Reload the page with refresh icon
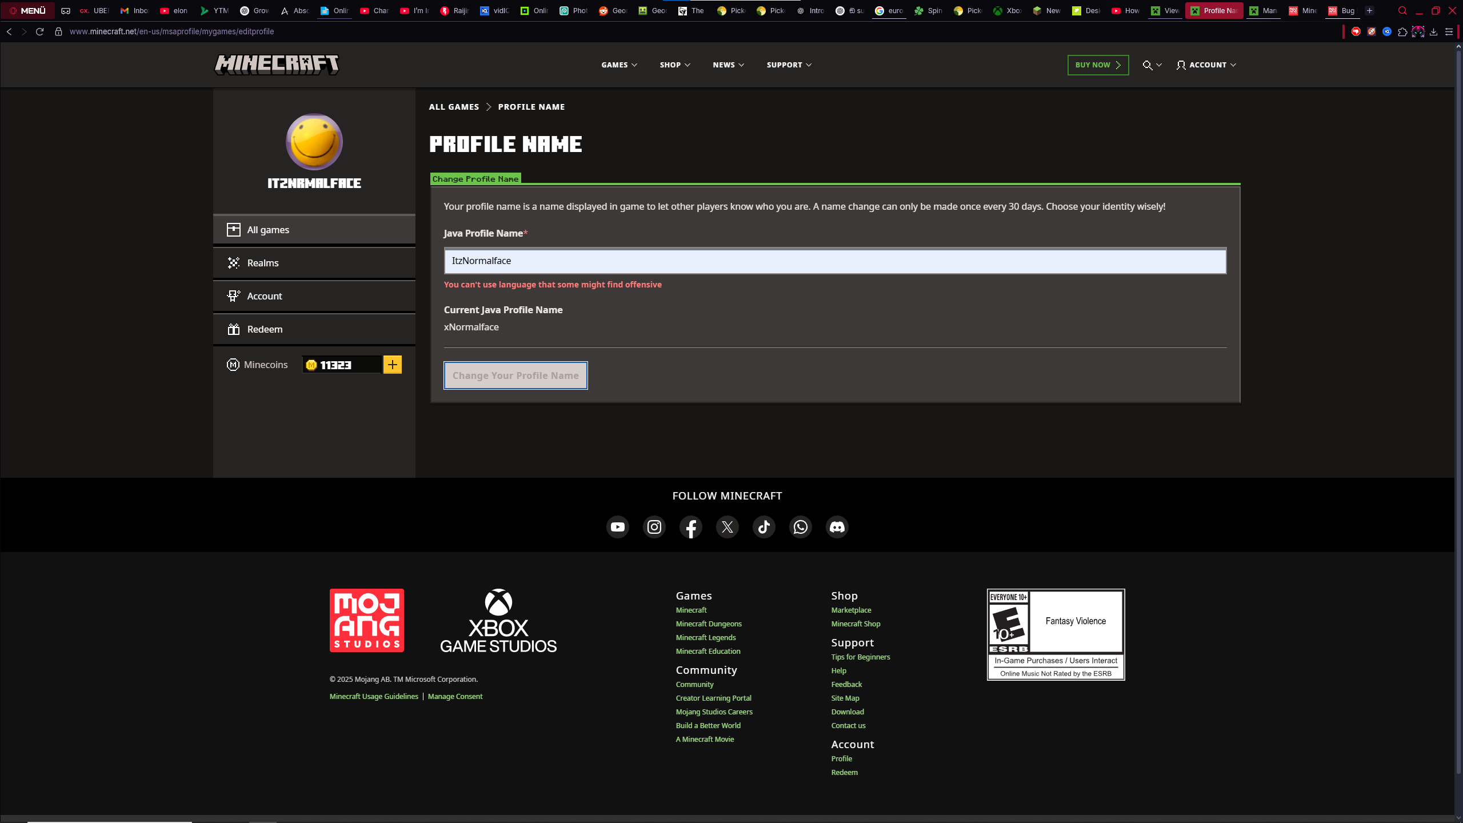This screenshot has height=823, width=1463. (39, 31)
